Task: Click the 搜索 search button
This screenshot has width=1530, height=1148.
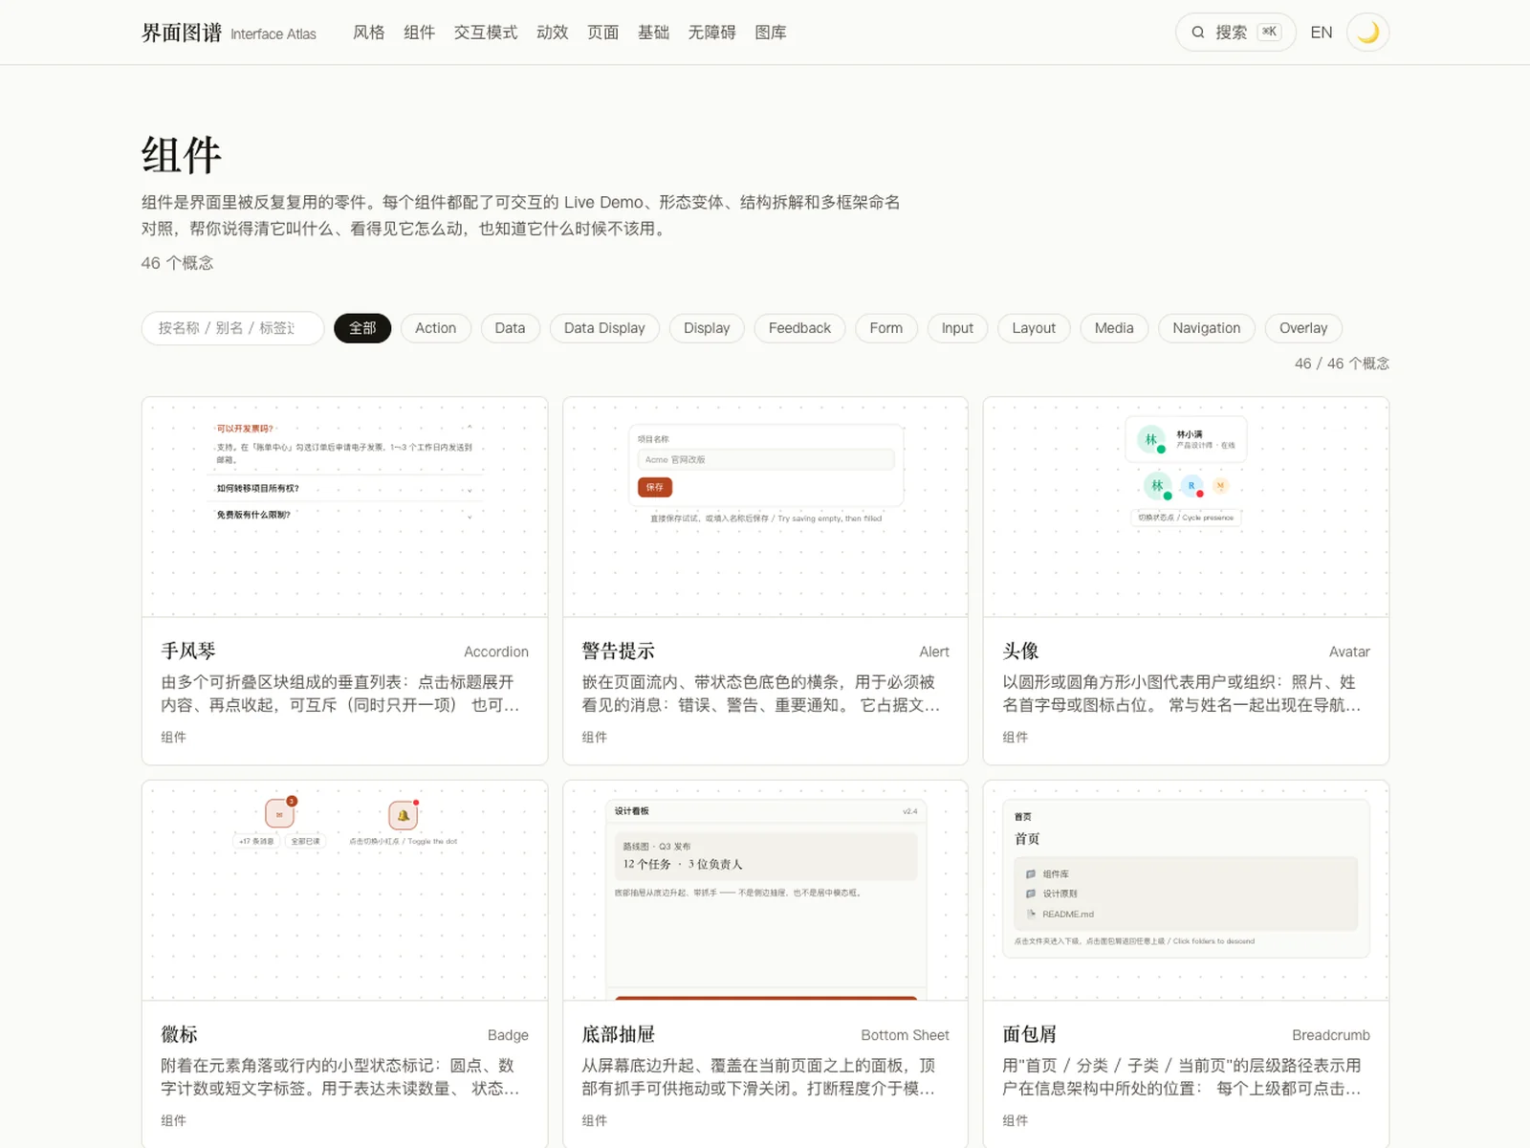Action: [x=1235, y=33]
